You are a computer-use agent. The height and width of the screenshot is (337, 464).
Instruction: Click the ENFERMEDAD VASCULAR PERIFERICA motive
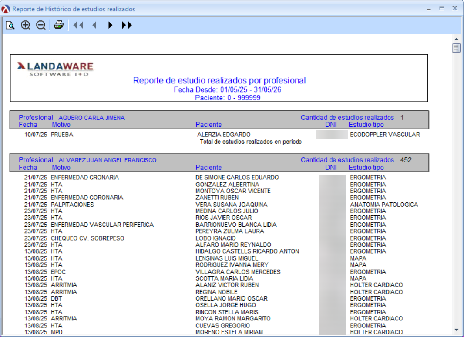click(x=102, y=225)
